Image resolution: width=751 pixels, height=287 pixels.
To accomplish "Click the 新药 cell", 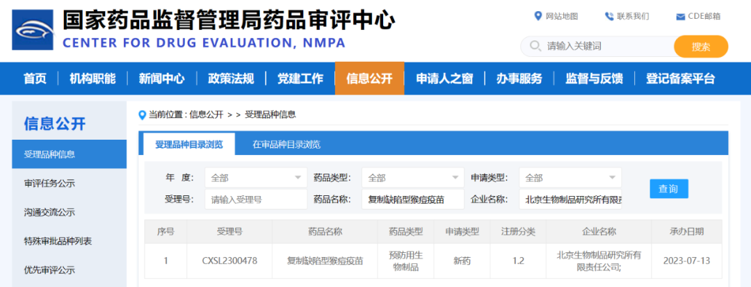I will (462, 261).
